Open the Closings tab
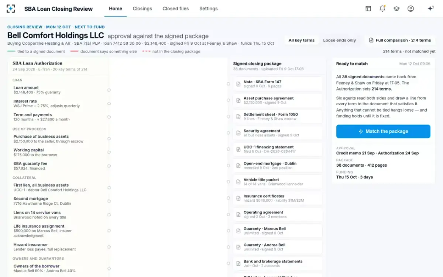The height and width of the screenshot is (277, 443). coord(142,8)
